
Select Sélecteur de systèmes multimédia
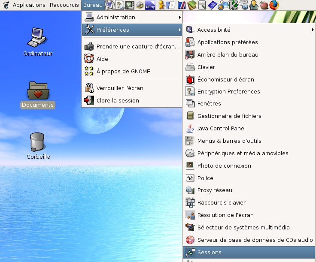[249, 228]
